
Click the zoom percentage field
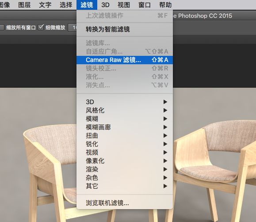click(x=73, y=27)
